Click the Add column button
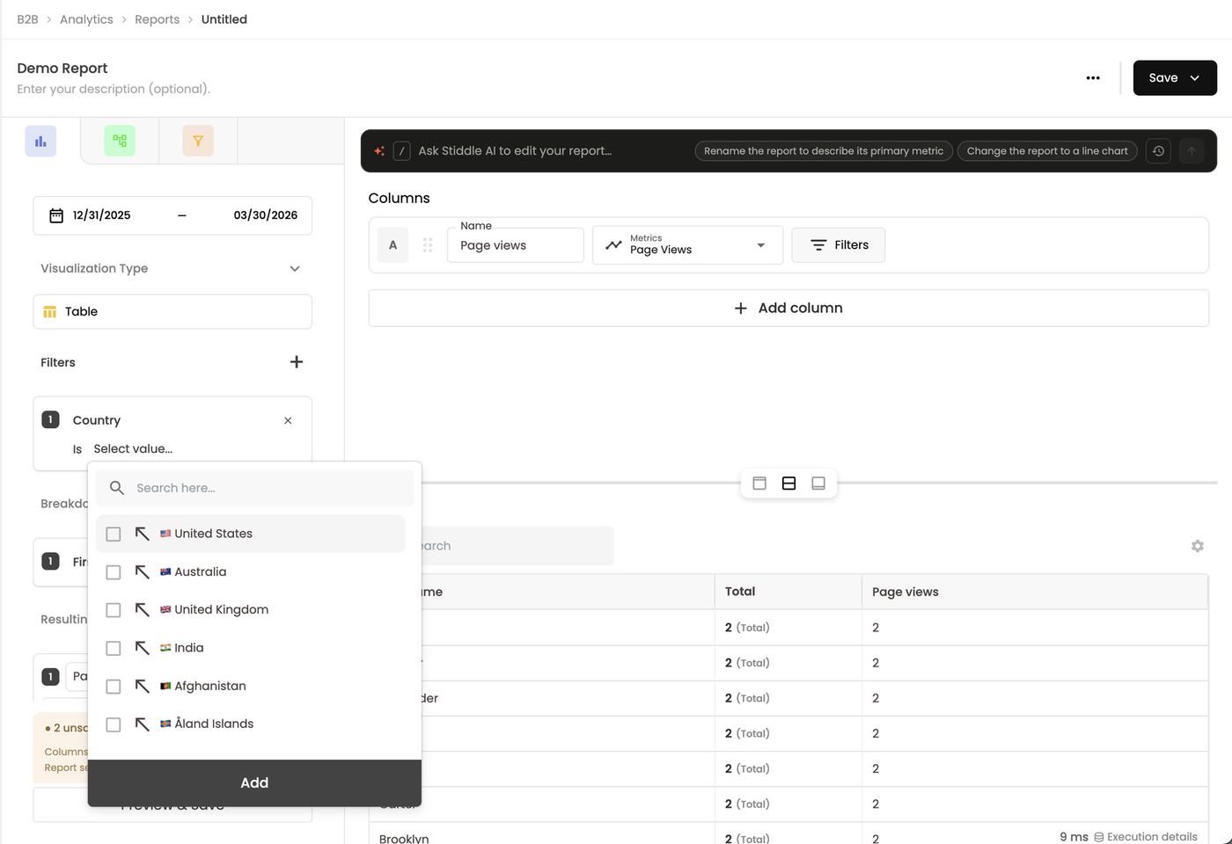 pos(788,309)
